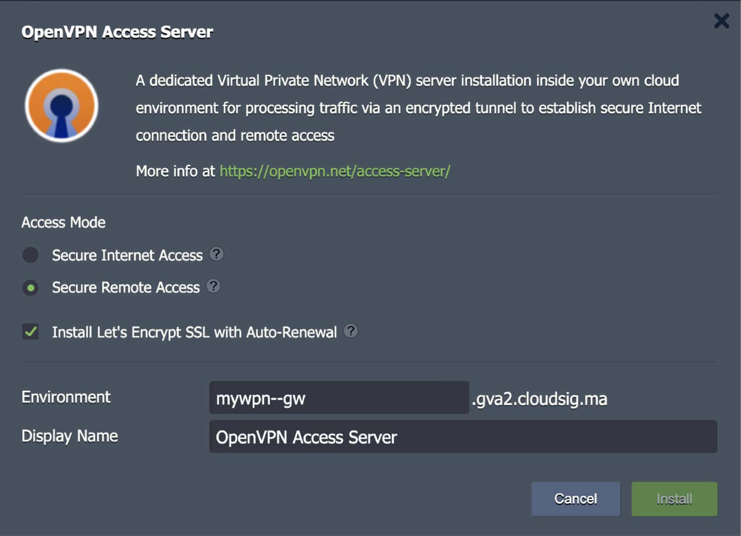Click the Access Mode section label
Image resolution: width=741 pixels, height=536 pixels.
pyautogui.click(x=63, y=222)
